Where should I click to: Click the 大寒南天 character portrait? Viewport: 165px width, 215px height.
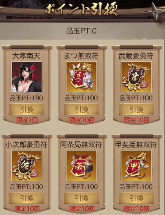coord(27,77)
